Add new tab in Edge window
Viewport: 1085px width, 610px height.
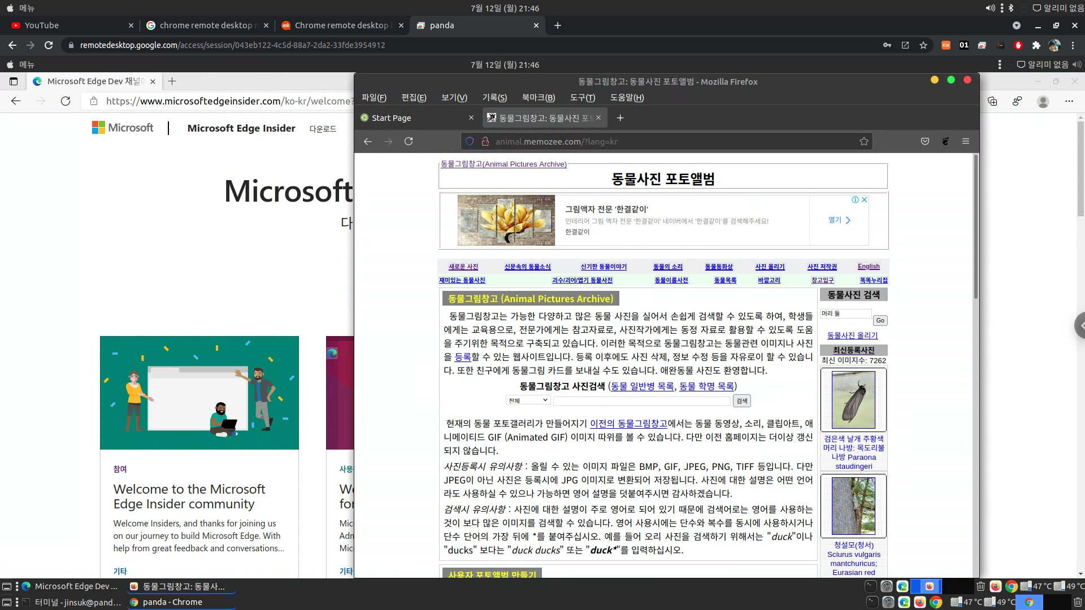coord(172,81)
